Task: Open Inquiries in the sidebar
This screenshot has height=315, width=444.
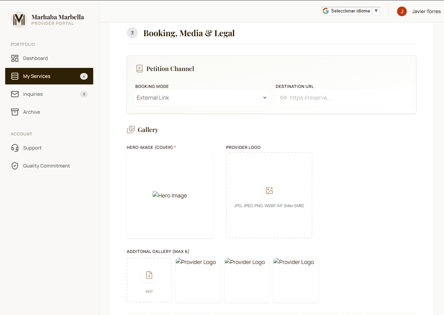Action: click(x=49, y=94)
